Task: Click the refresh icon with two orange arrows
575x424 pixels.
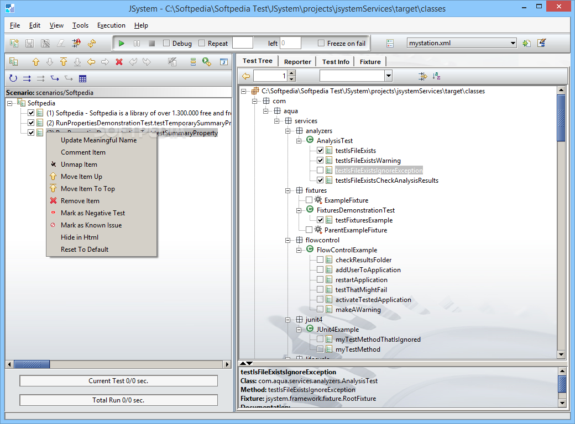Action: click(92, 43)
